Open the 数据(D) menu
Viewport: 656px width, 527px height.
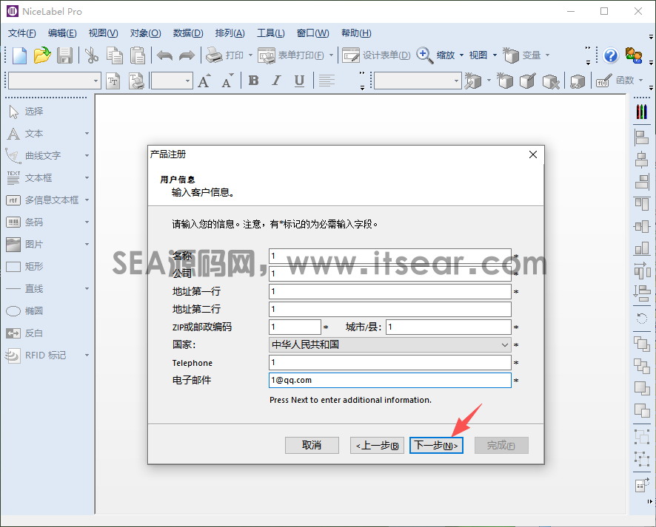click(188, 33)
